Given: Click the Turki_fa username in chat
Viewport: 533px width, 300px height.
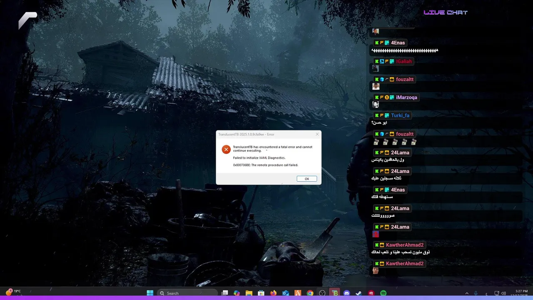Looking at the screenshot, I should (x=400, y=115).
